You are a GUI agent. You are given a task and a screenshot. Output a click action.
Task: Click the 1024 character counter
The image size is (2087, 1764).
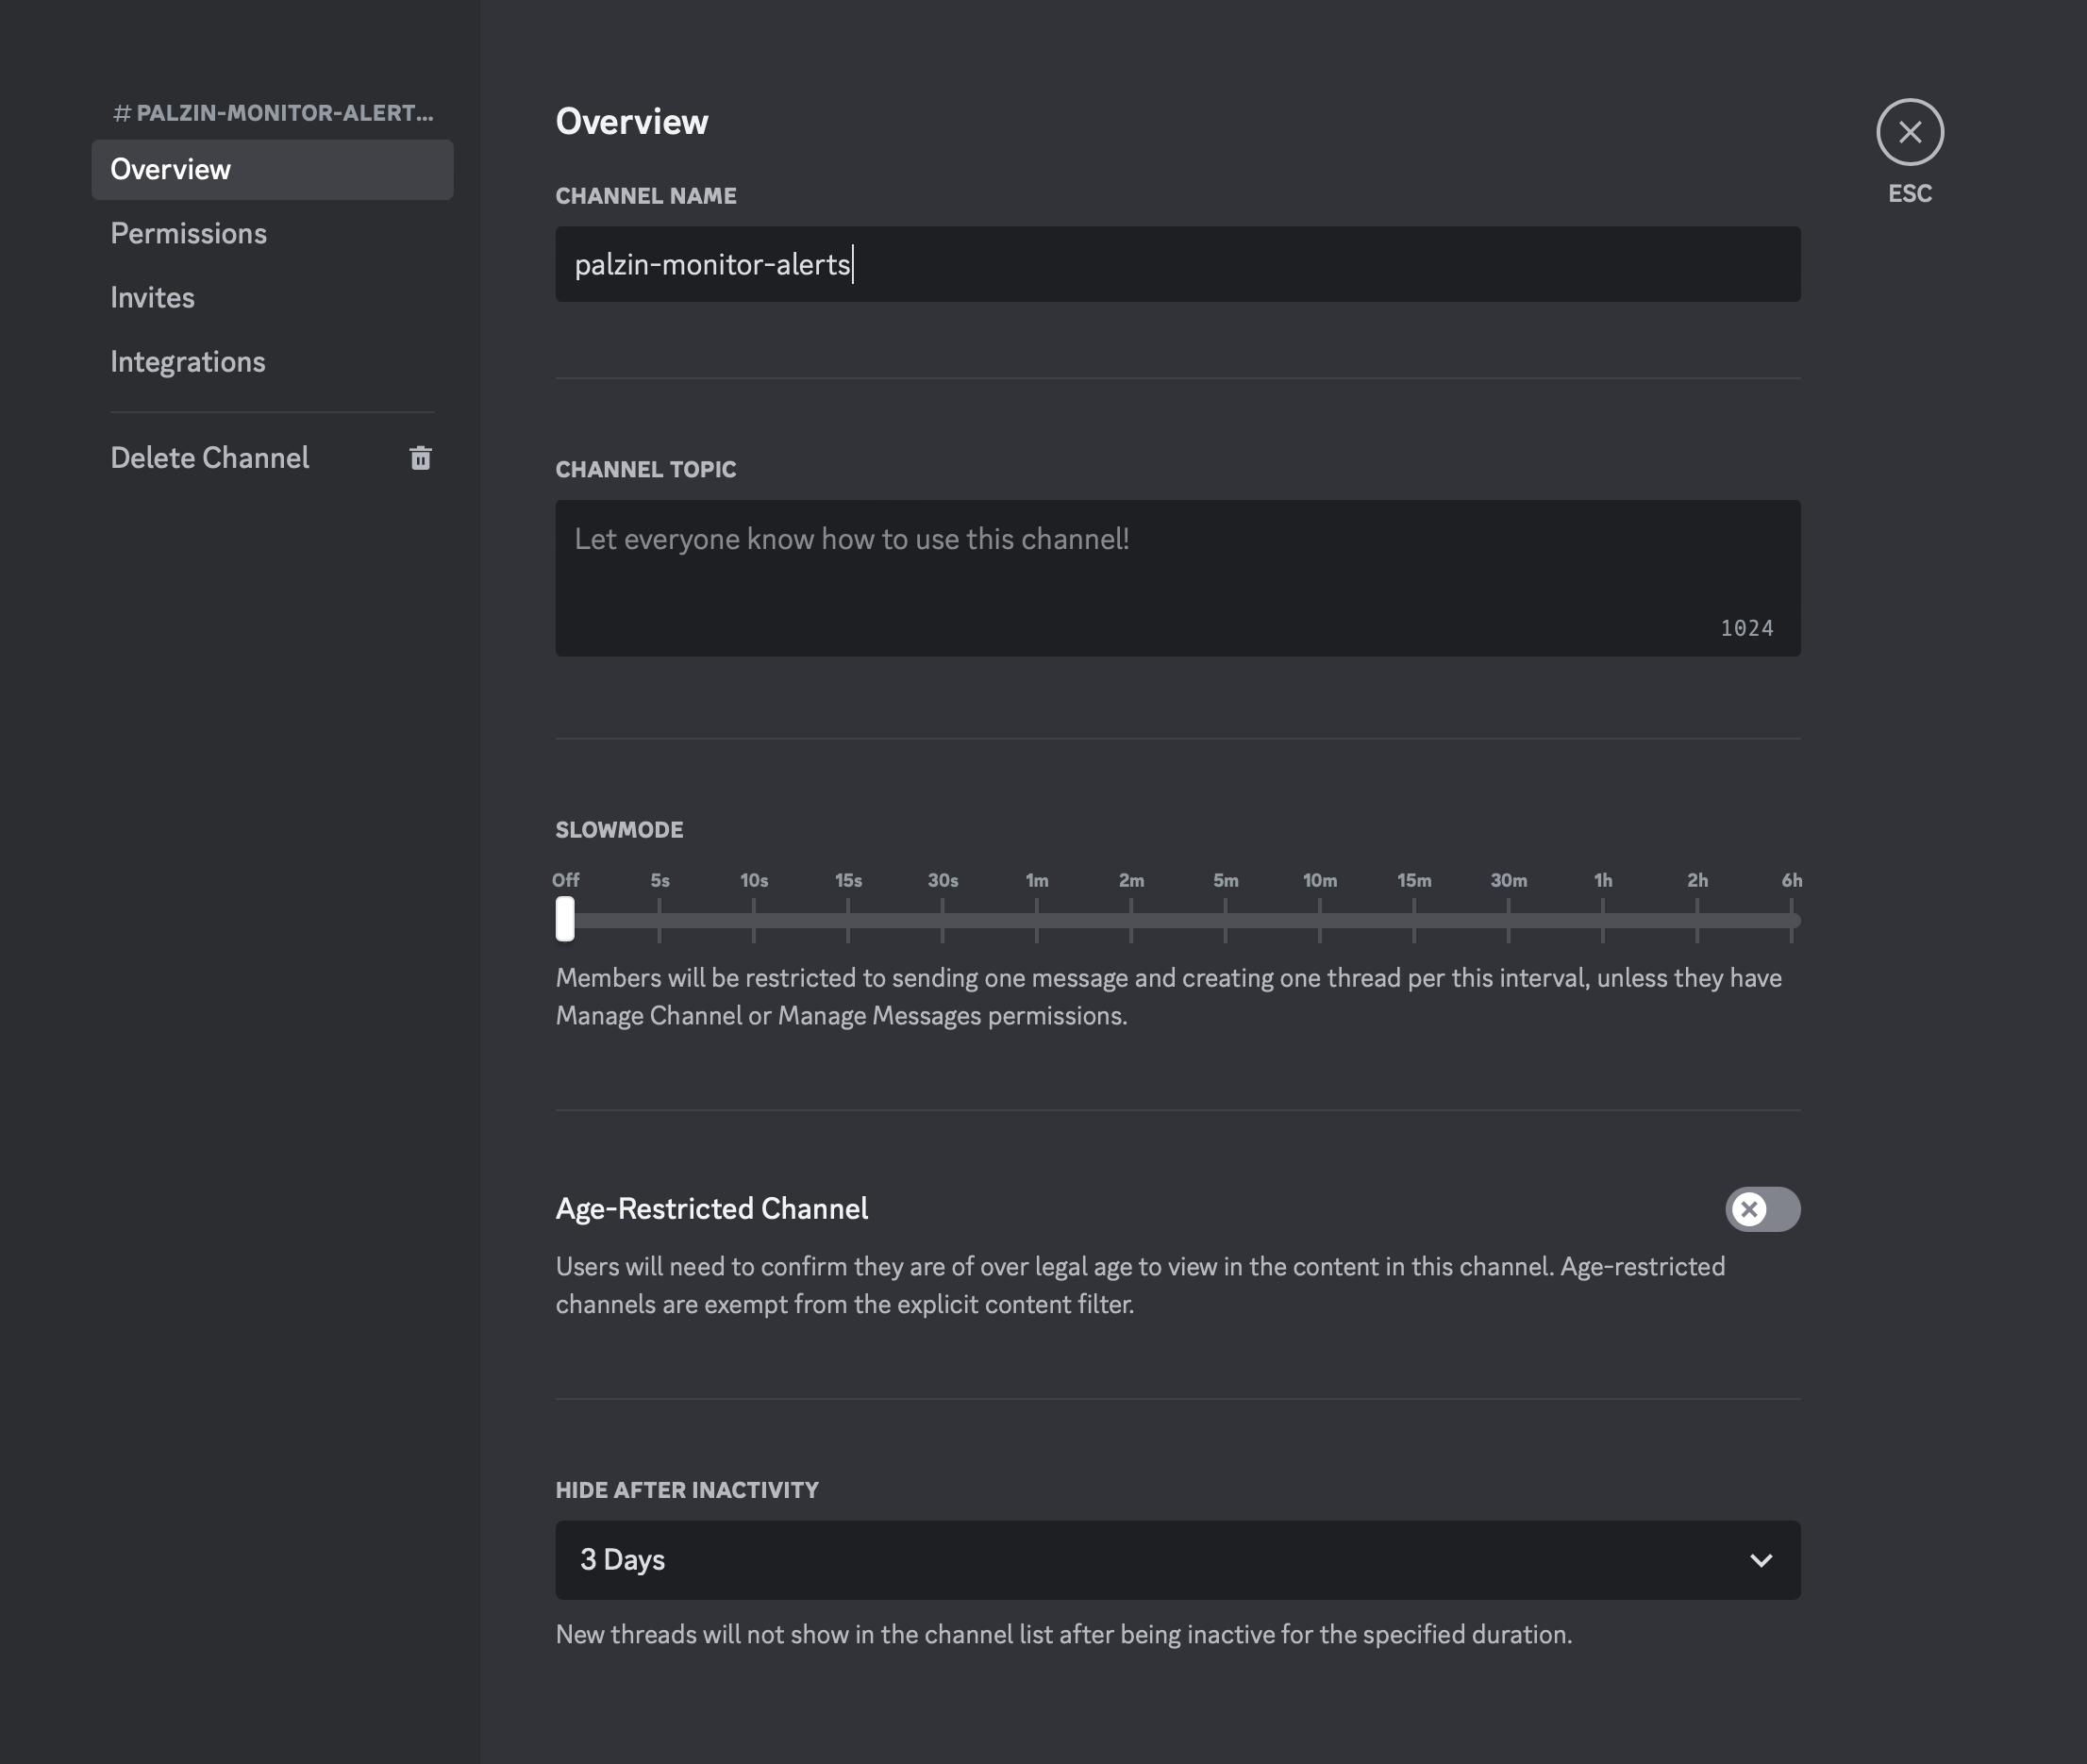[x=1746, y=628]
